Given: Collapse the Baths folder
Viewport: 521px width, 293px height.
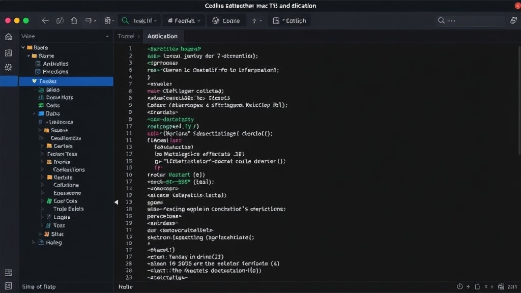Looking at the screenshot, I should coord(34,113).
